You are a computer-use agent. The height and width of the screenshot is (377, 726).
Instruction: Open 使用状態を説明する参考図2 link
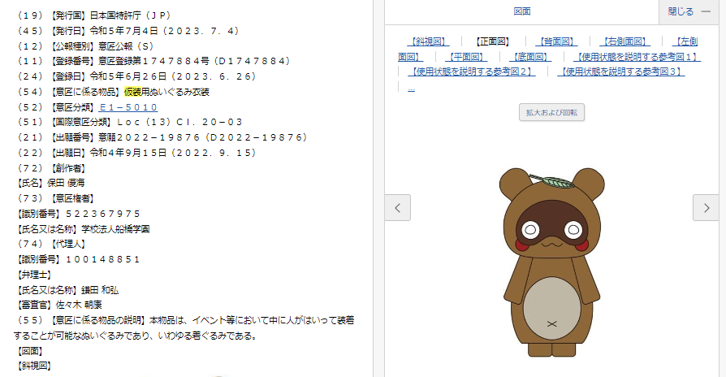tap(472, 71)
